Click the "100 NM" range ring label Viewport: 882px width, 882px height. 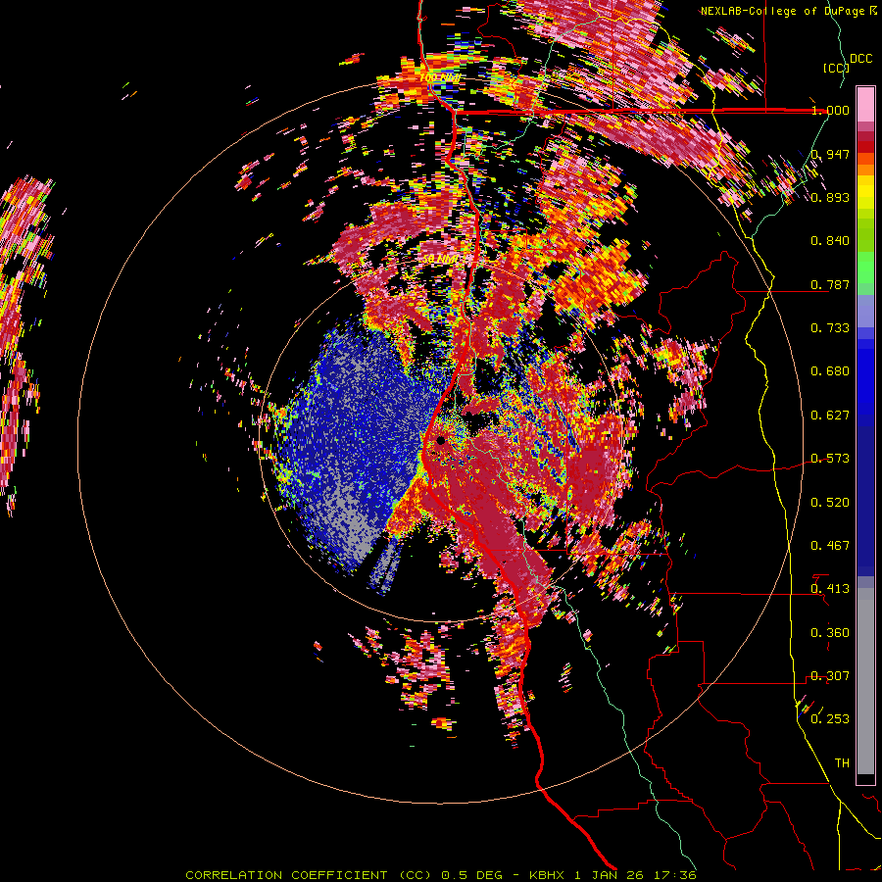pos(439,77)
